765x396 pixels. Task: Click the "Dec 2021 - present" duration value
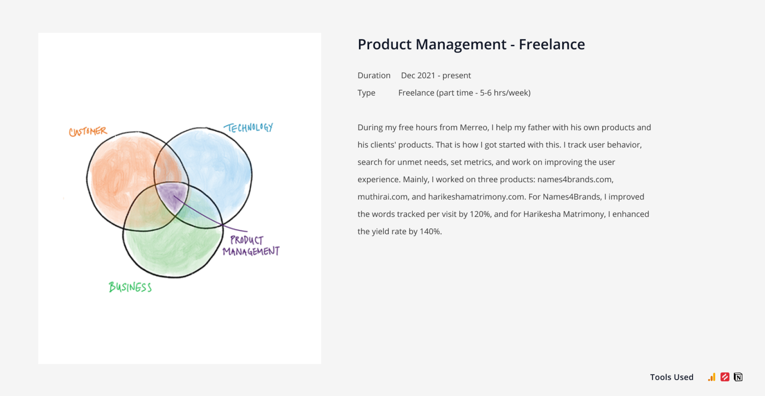click(436, 76)
